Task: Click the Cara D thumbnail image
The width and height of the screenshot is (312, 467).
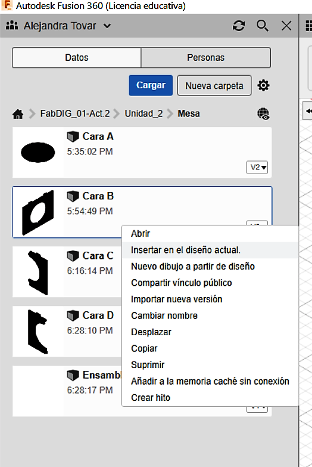Action: tap(38, 332)
